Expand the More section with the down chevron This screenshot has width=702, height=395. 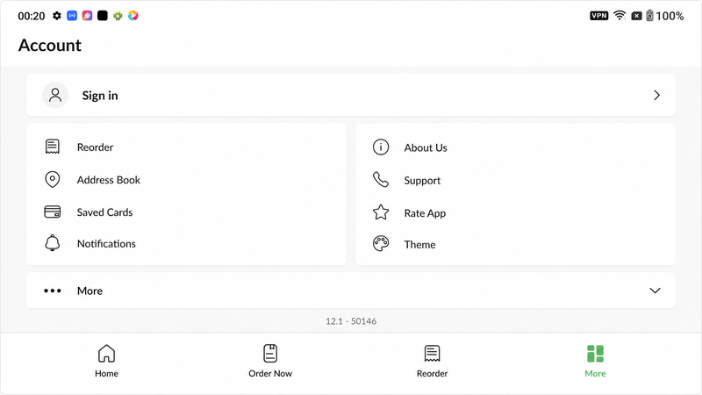click(x=655, y=291)
